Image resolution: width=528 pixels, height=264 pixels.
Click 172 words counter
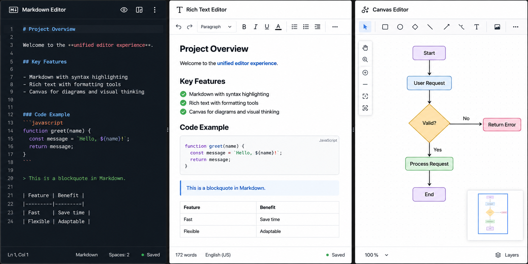point(186,255)
